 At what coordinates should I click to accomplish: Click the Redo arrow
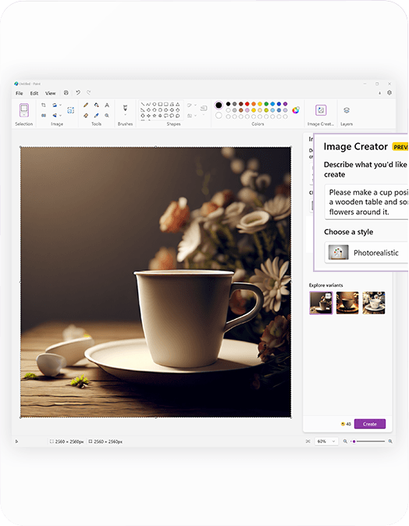(x=89, y=92)
